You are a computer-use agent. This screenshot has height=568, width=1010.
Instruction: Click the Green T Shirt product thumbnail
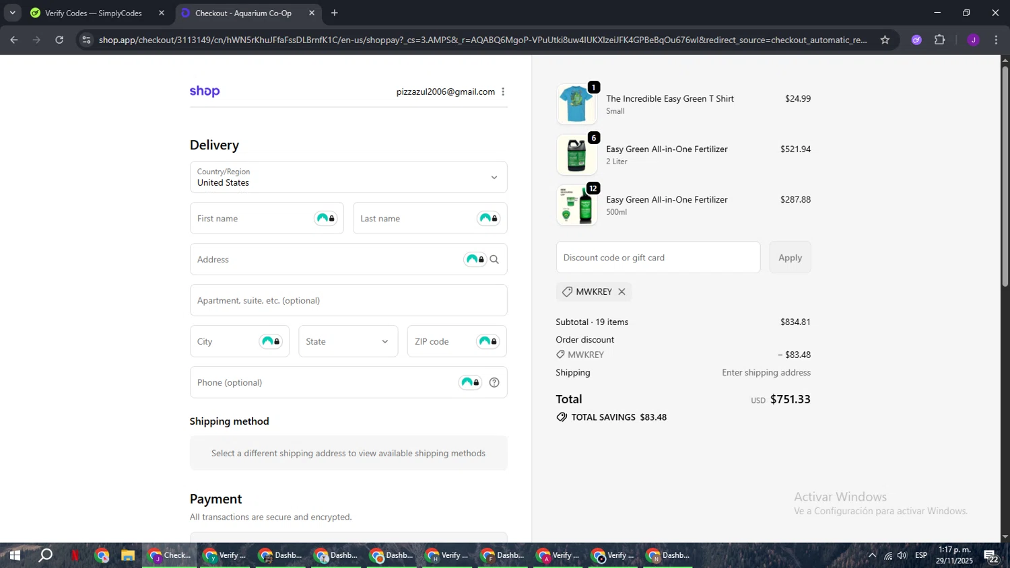(x=576, y=104)
